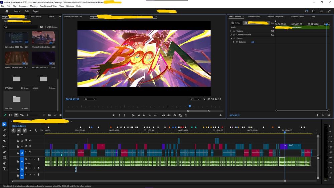
Task: Click the Program Monitor settings wrench
Action: pos(204,99)
